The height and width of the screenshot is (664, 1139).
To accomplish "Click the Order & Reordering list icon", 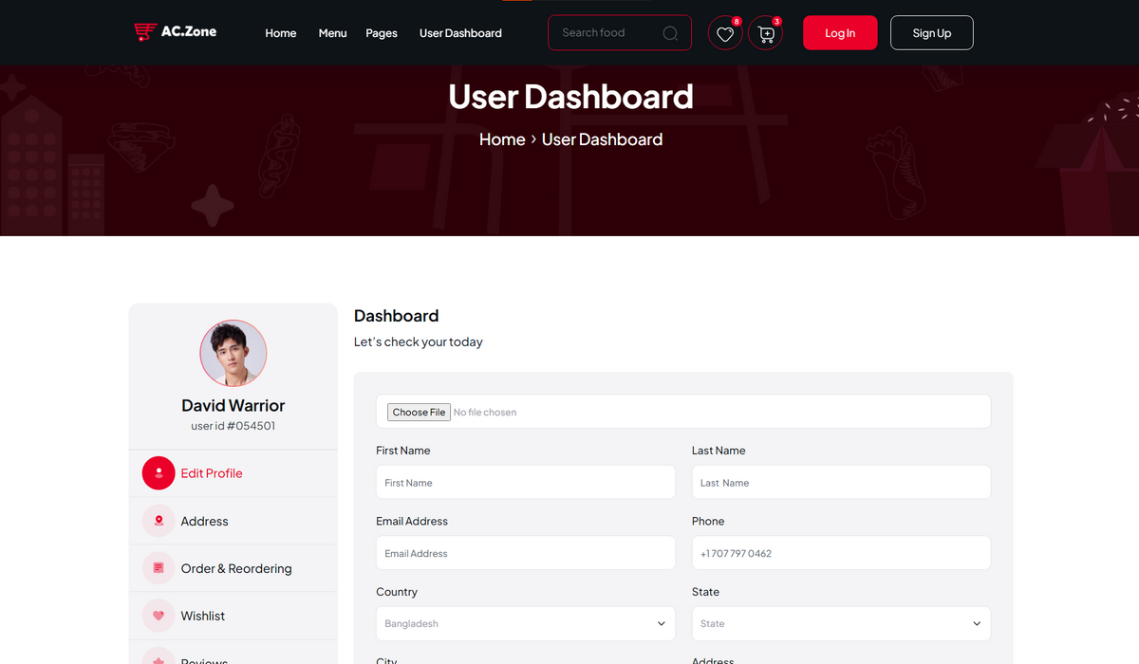I will tap(159, 568).
